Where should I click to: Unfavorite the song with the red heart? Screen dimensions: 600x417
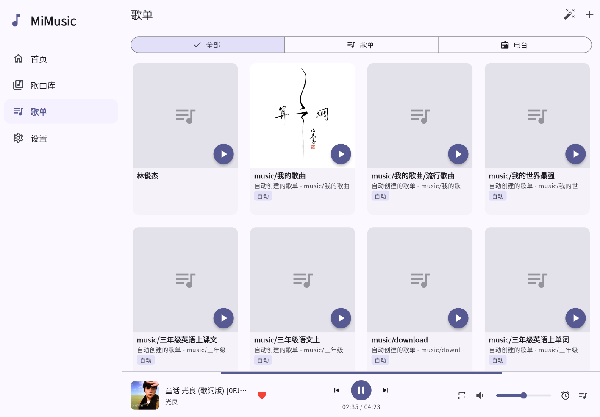pyautogui.click(x=262, y=395)
